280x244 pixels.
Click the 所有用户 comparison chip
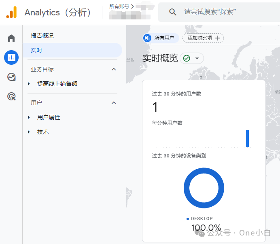pyautogui.click(x=161, y=38)
